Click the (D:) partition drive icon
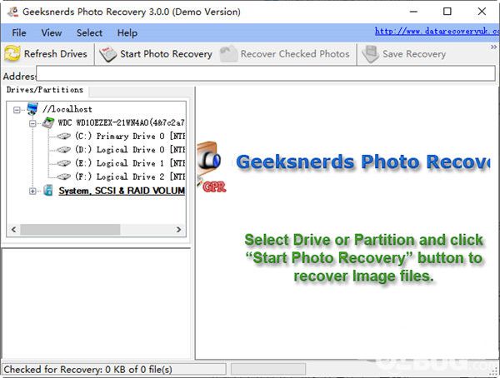Viewport: 500px width, 378px height. [64, 150]
